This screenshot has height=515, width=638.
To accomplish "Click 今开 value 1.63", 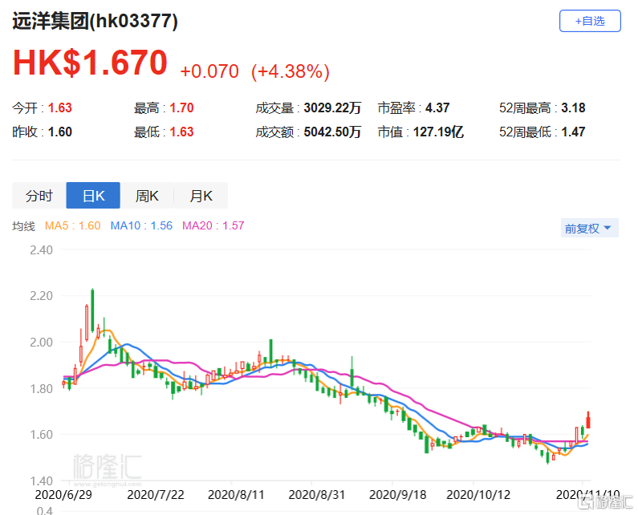I will click(x=60, y=107).
